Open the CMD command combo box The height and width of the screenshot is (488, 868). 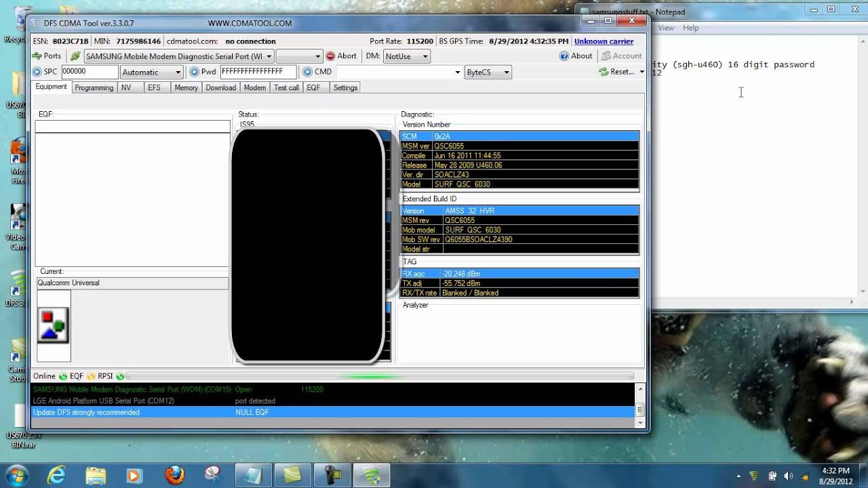(399, 72)
